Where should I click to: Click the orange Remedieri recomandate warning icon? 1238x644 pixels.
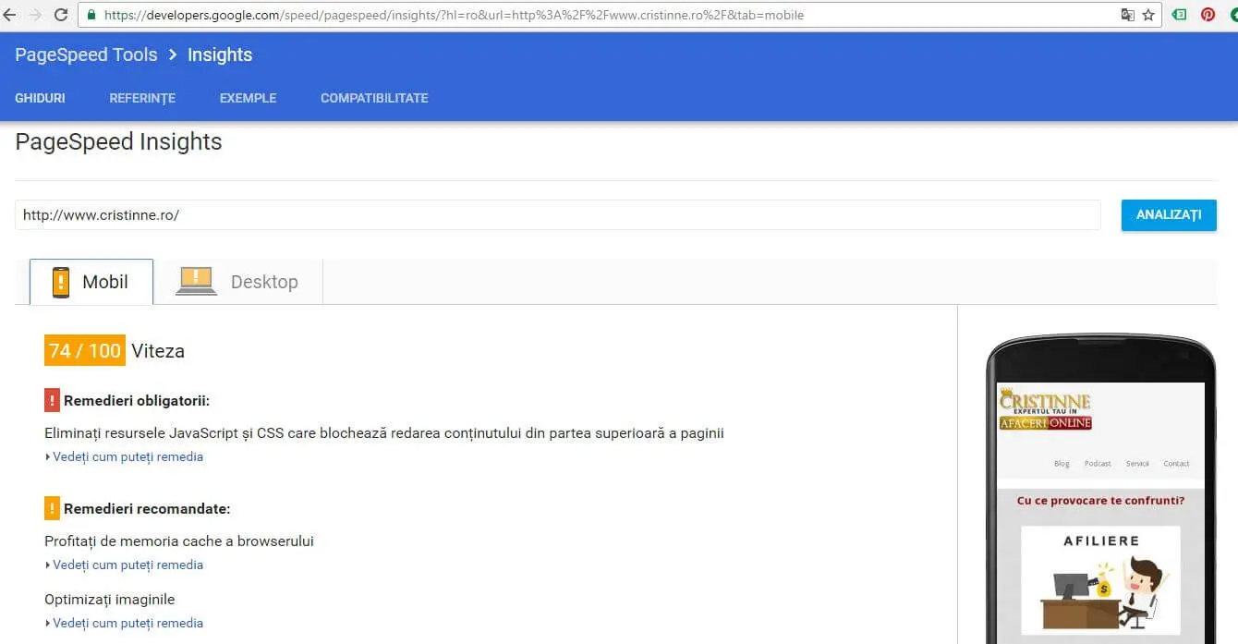point(52,508)
